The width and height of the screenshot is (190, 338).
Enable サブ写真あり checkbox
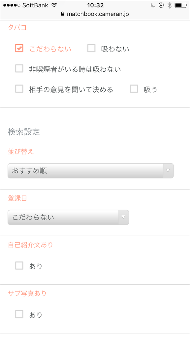click(x=19, y=314)
